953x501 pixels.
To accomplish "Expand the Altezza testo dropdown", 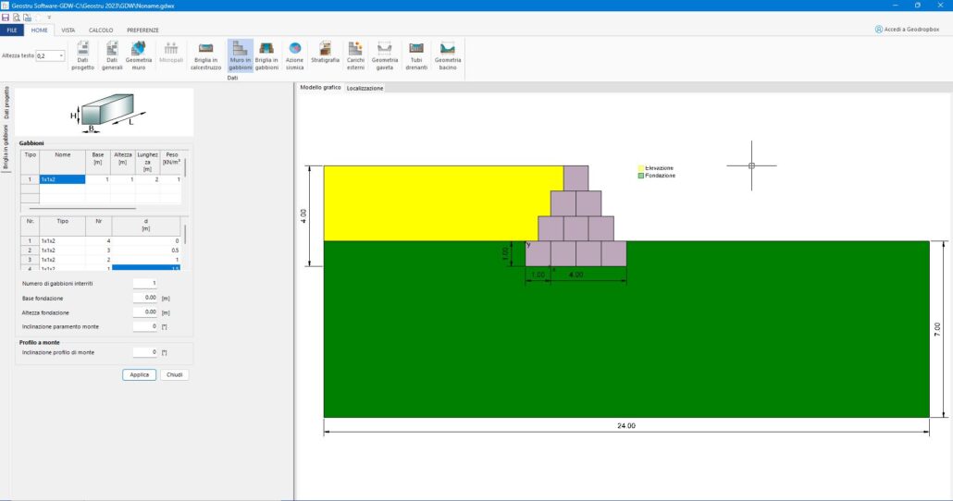I will coord(62,55).
